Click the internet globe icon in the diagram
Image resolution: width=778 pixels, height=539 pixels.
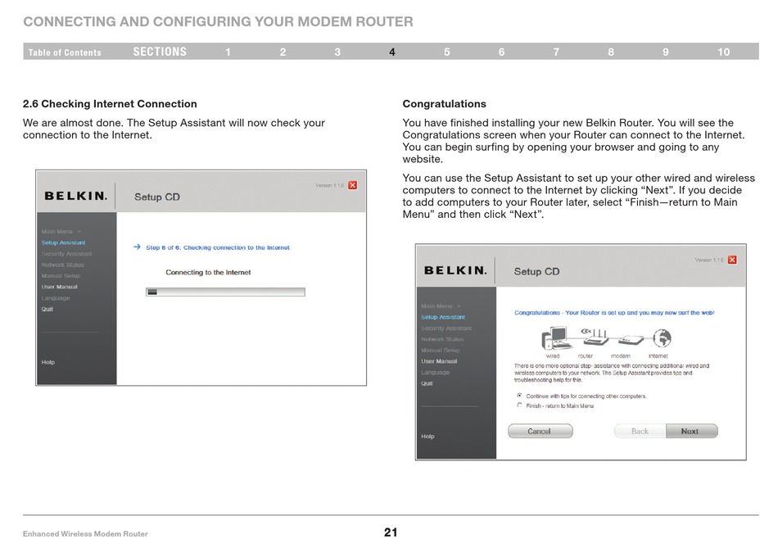[x=659, y=337]
